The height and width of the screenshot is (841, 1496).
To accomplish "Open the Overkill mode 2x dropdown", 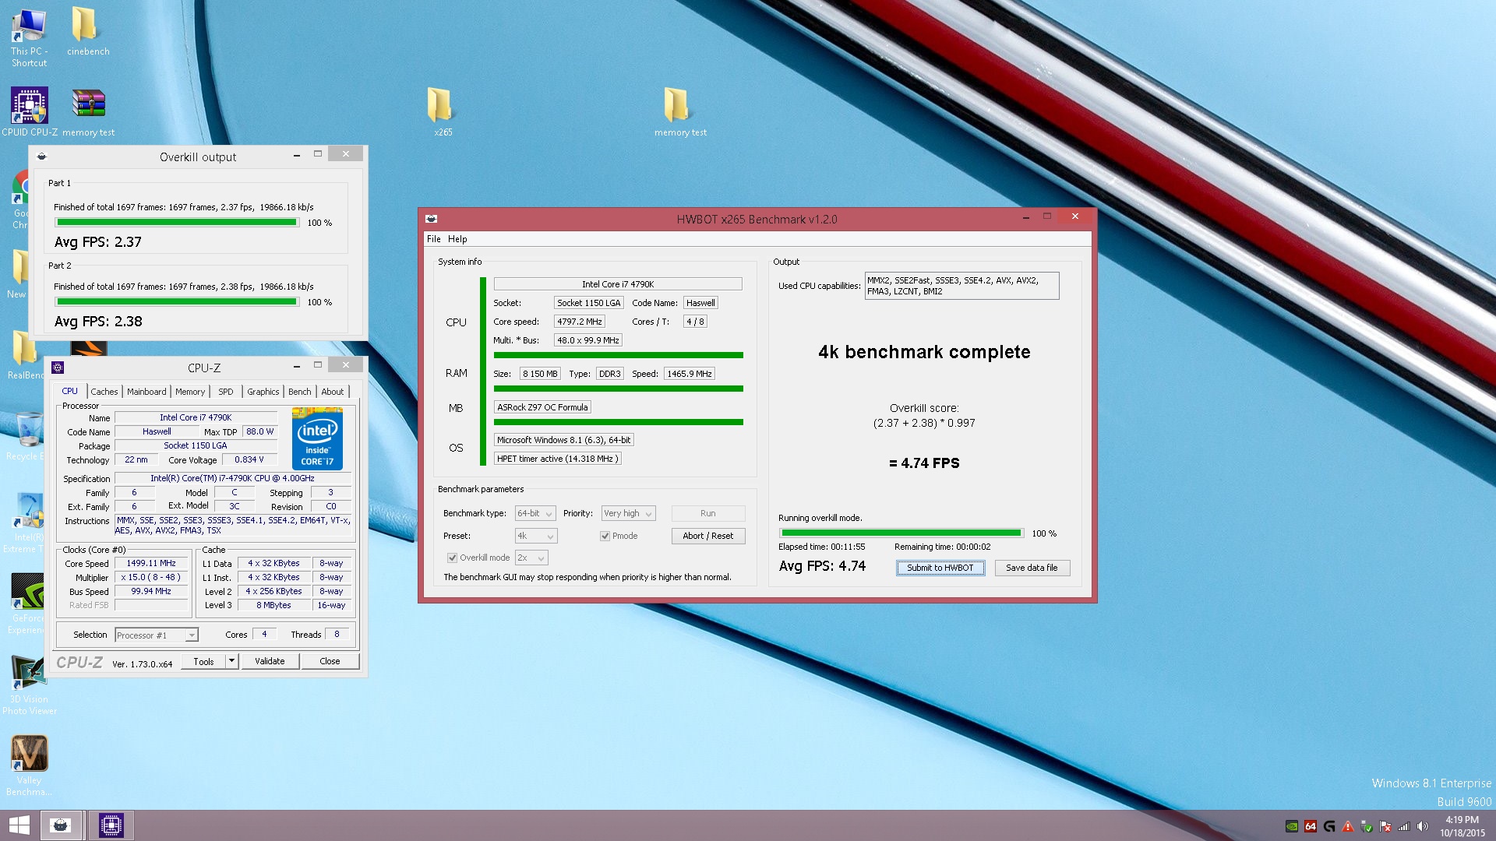I will click(x=531, y=558).
